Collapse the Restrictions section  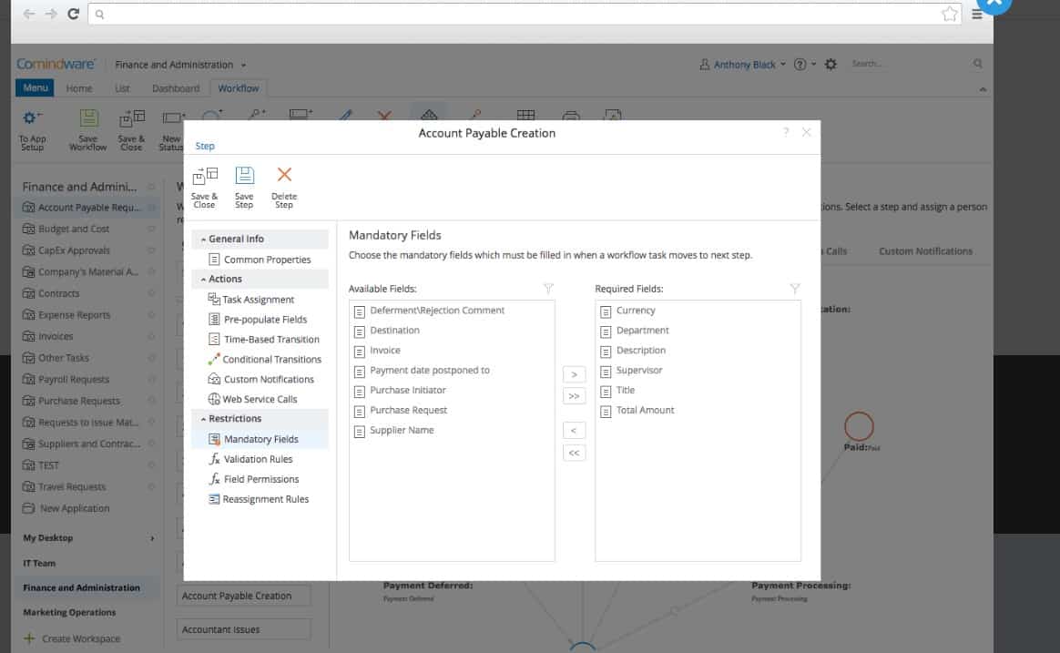[x=203, y=419]
